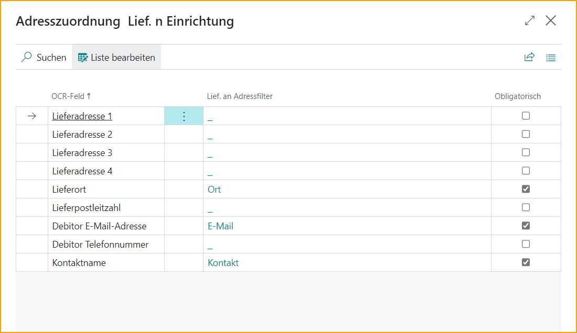Disable Obligatorisch for the Lieferort row
Viewport: 577px width, 333px height.
point(526,189)
